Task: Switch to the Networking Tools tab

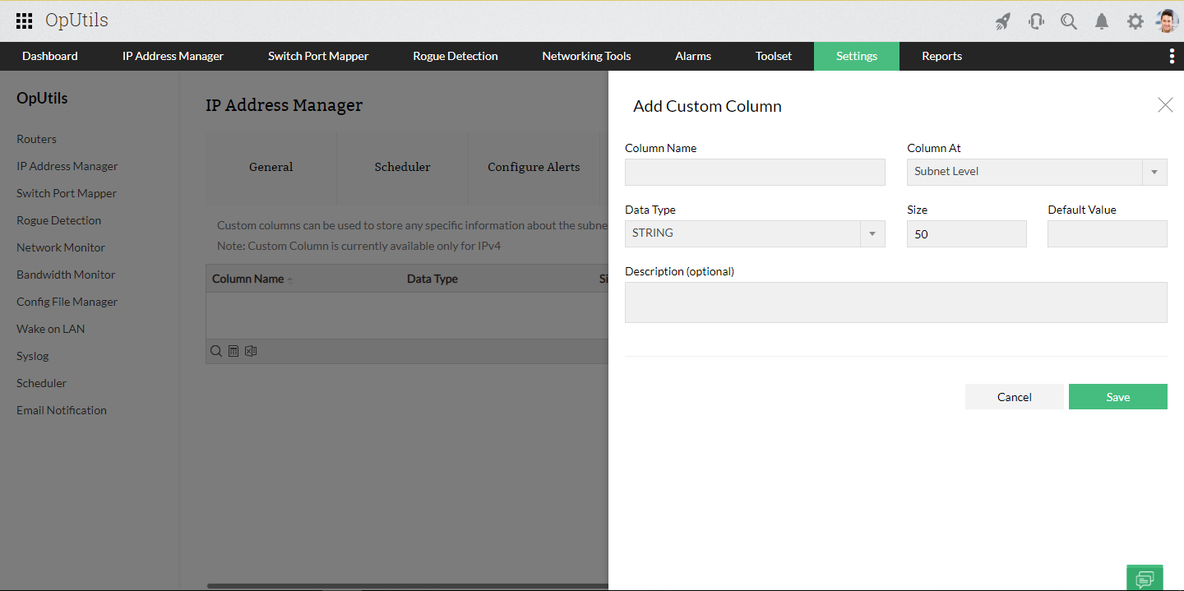Action: (586, 56)
